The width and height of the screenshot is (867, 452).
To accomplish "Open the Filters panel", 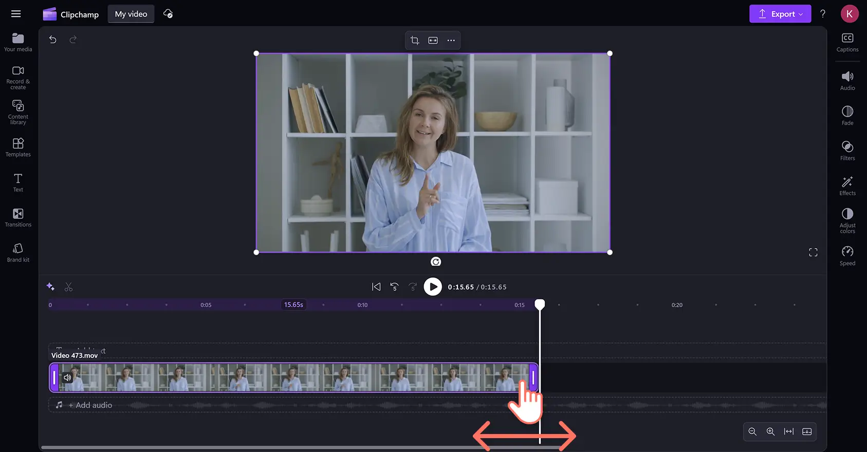I will [847, 150].
